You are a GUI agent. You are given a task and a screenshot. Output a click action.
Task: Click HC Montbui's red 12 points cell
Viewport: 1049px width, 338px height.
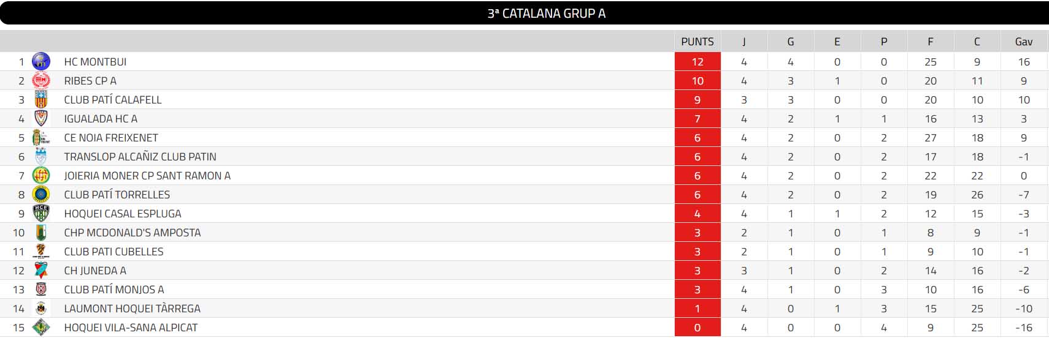pyautogui.click(x=697, y=61)
